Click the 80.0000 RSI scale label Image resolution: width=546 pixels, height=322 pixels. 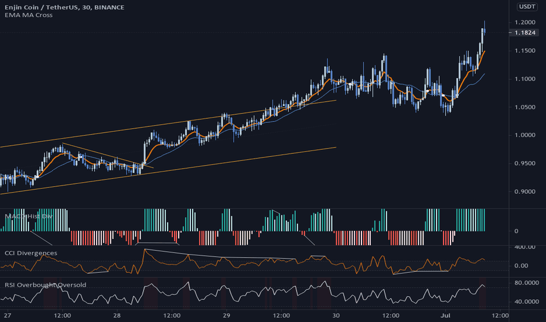[x=527, y=283]
